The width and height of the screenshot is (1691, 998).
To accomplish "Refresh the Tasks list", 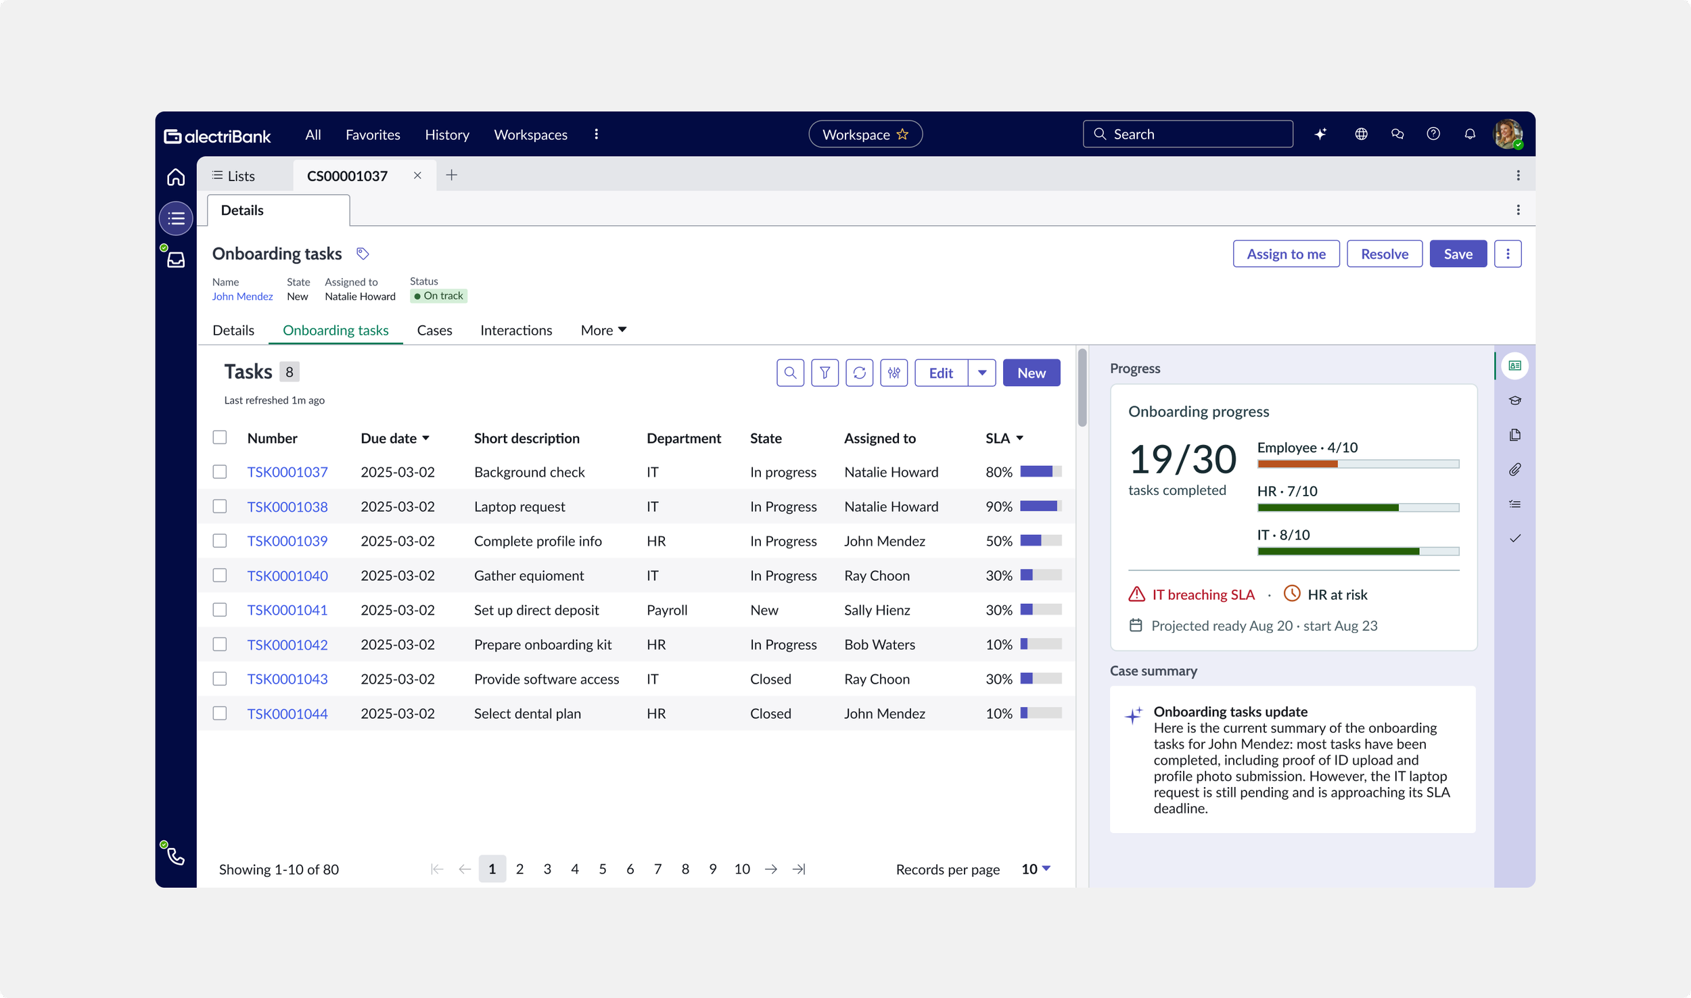I will point(859,373).
